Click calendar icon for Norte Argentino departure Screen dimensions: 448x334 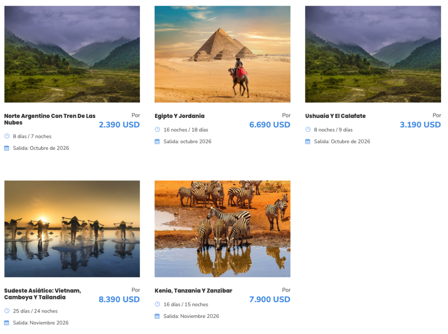7,148
